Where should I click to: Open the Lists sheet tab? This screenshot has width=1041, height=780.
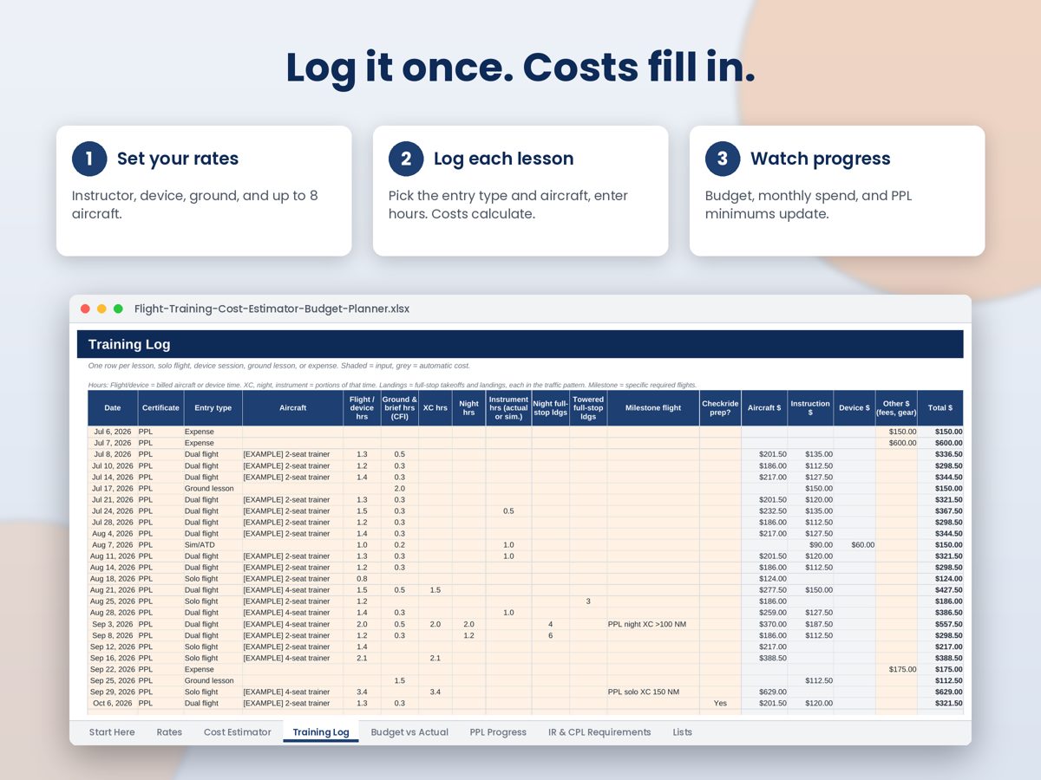[x=683, y=732]
